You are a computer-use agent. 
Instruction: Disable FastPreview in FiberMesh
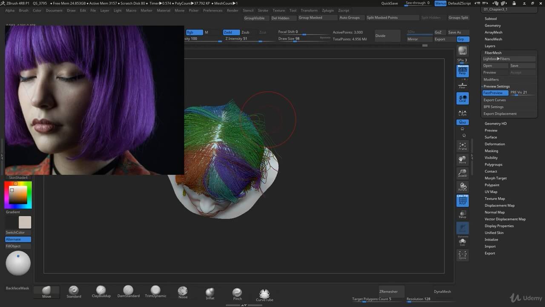[495, 93]
